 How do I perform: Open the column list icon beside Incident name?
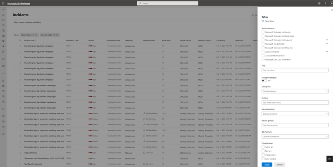(x=20, y=40)
